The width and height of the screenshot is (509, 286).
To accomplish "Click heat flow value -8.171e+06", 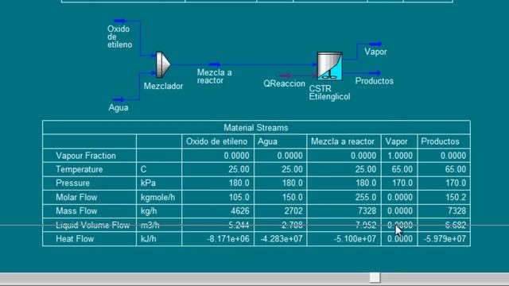I will coord(228,238).
